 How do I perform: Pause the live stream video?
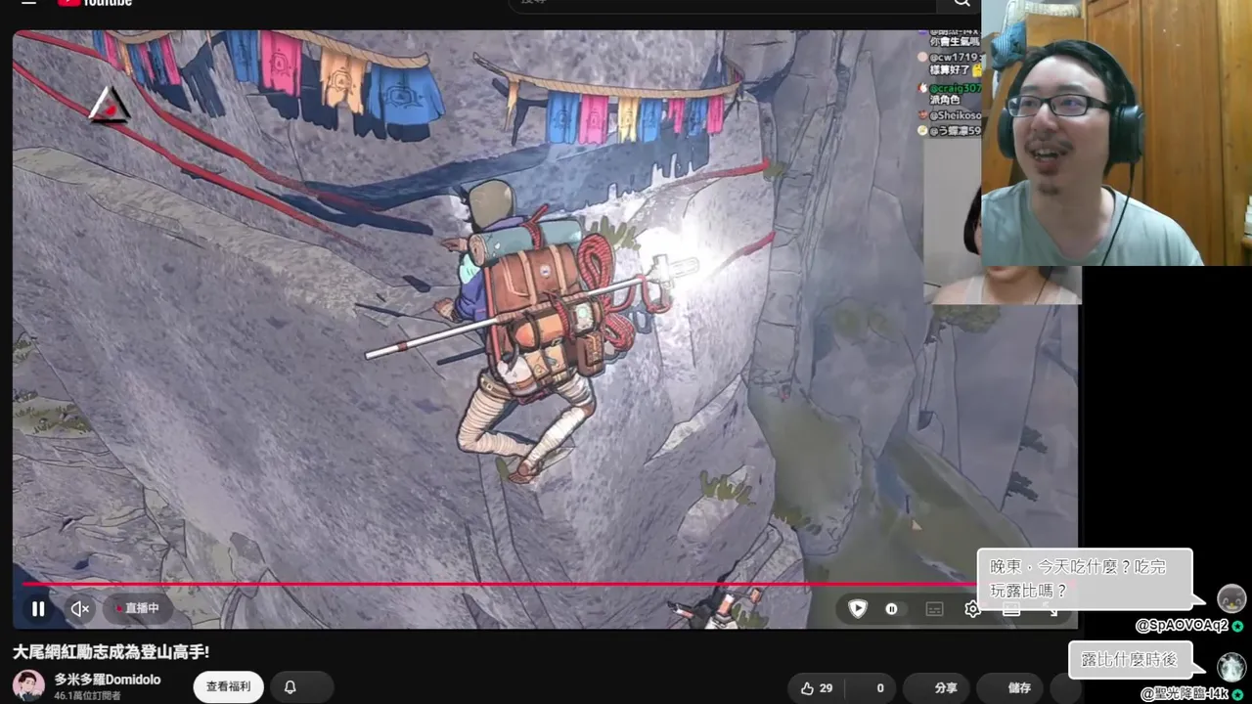coord(38,609)
